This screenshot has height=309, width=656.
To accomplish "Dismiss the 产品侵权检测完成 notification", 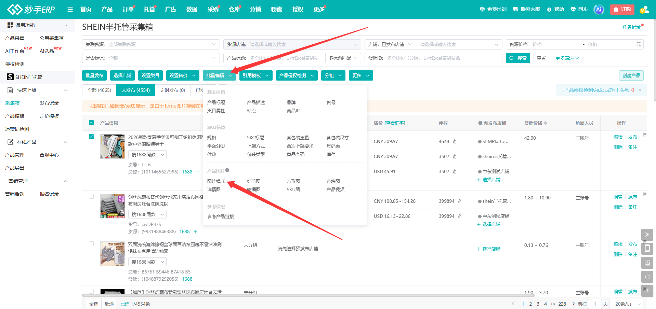I will [640, 90].
